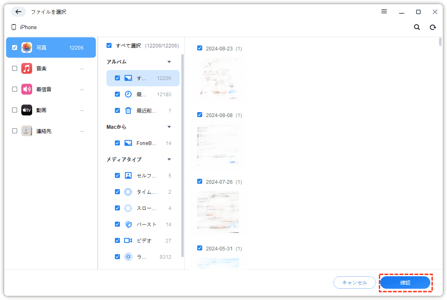Click the キャンセル button

[354, 282]
